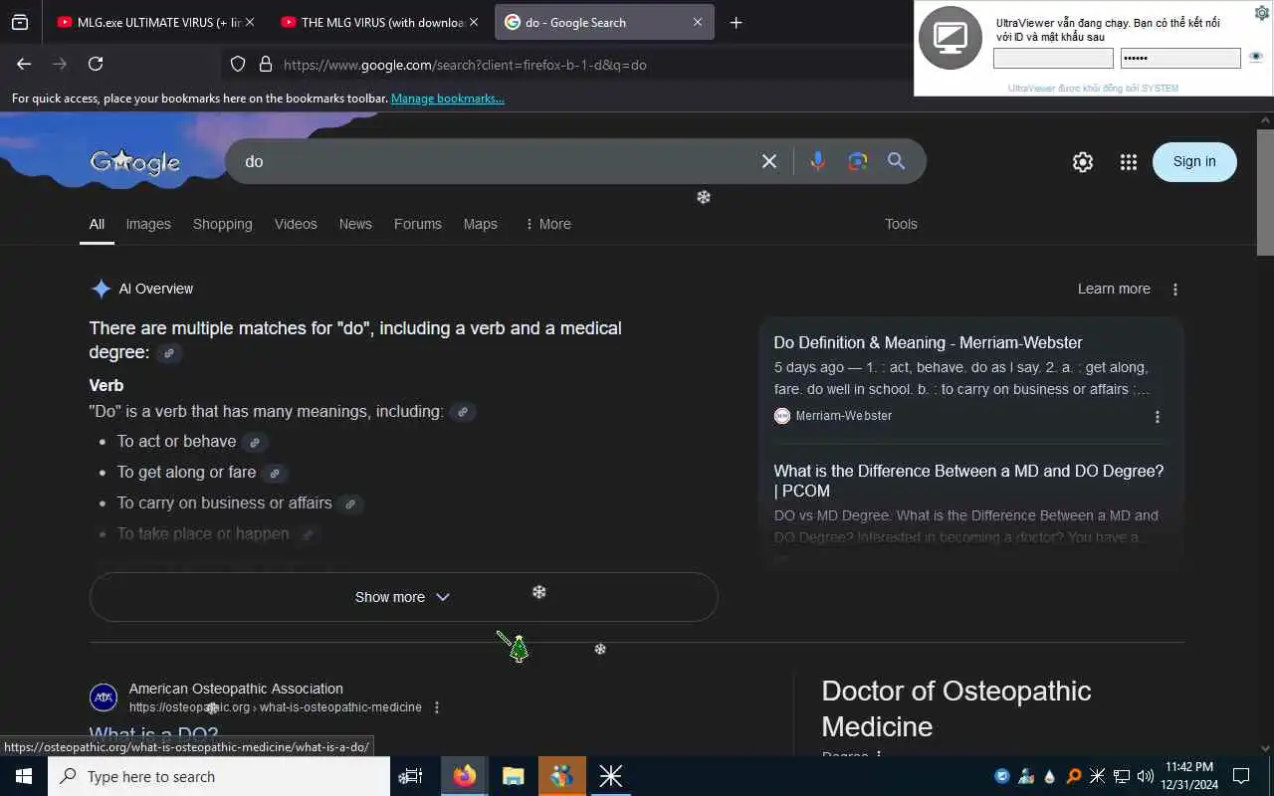Click the Windows taskbar search box
Screen dimensions: 1274x796
tap(219, 776)
